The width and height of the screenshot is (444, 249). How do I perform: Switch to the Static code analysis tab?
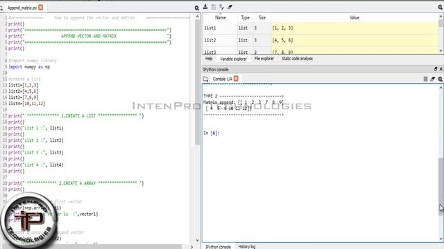click(x=297, y=59)
